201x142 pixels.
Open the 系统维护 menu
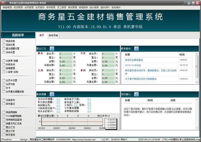coord(116,8)
